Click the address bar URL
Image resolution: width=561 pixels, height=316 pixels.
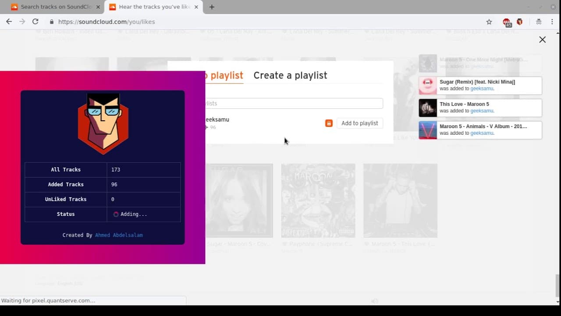(107, 22)
